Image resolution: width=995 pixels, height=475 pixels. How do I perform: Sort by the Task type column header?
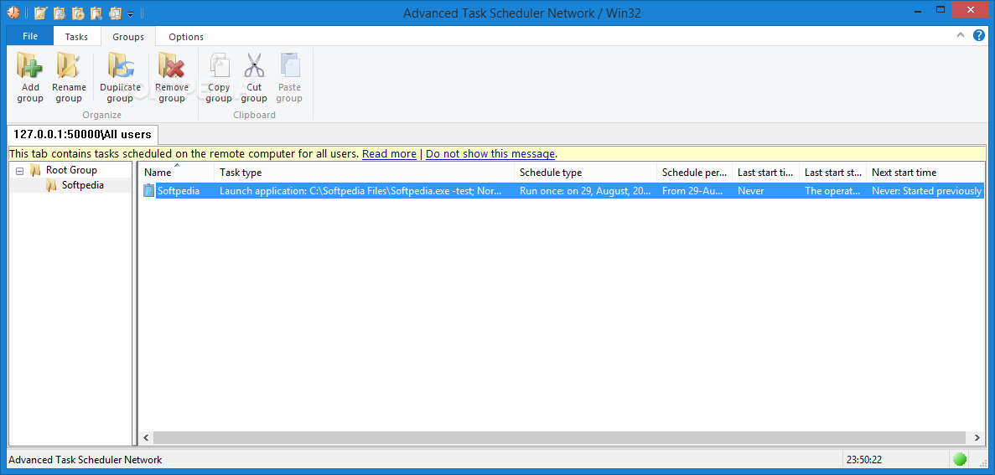click(365, 172)
